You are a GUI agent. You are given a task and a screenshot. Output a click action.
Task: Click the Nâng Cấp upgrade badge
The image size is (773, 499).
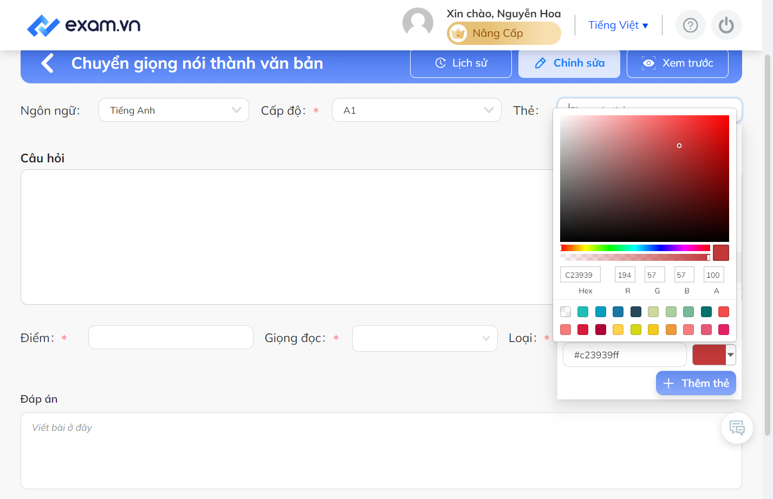(x=504, y=34)
